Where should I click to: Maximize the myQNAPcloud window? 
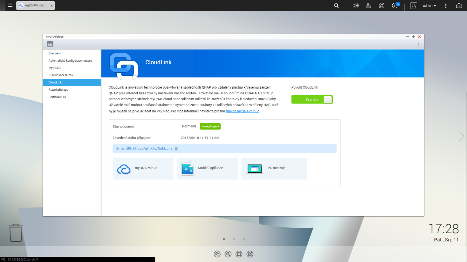[414, 37]
